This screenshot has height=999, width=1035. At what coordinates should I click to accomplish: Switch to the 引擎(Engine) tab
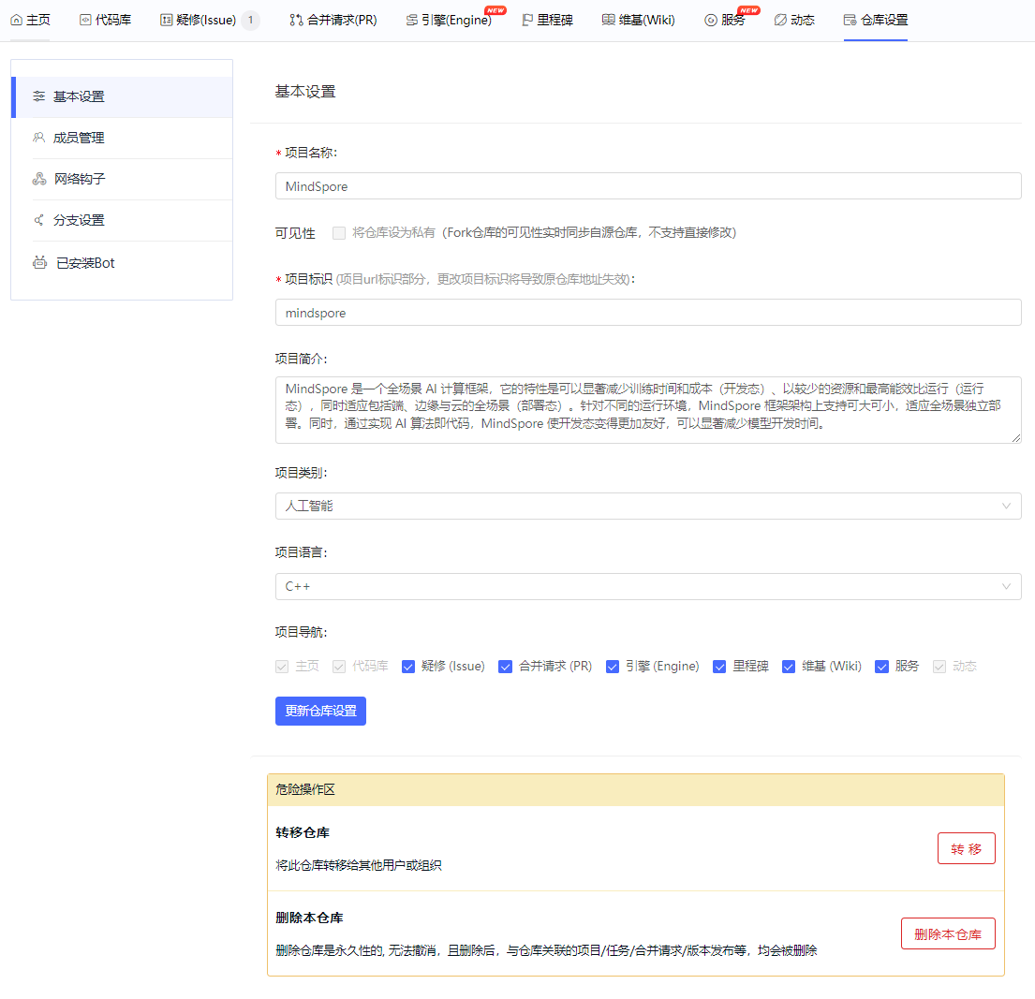pos(449,20)
